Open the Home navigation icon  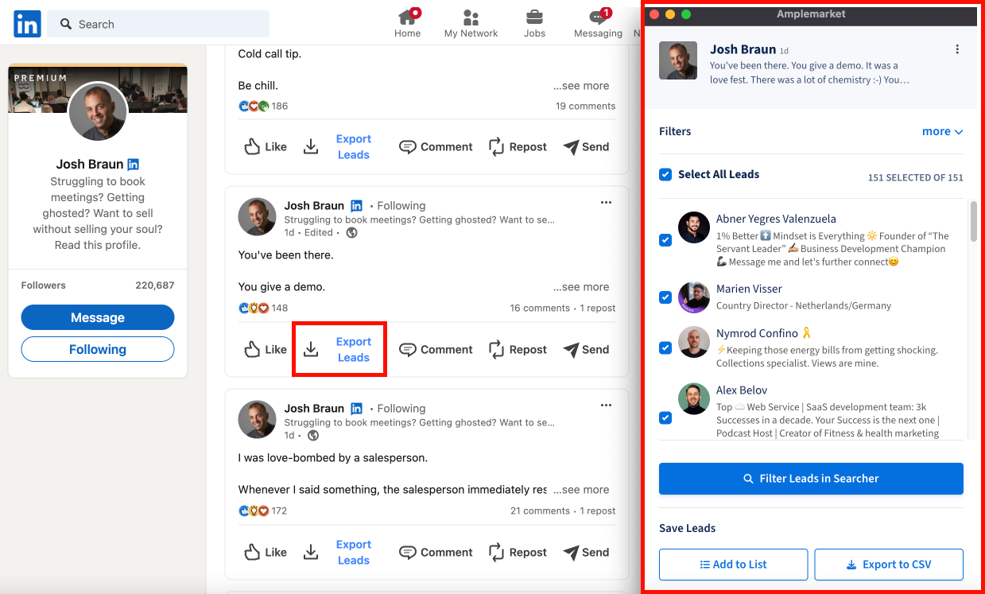coord(408,24)
